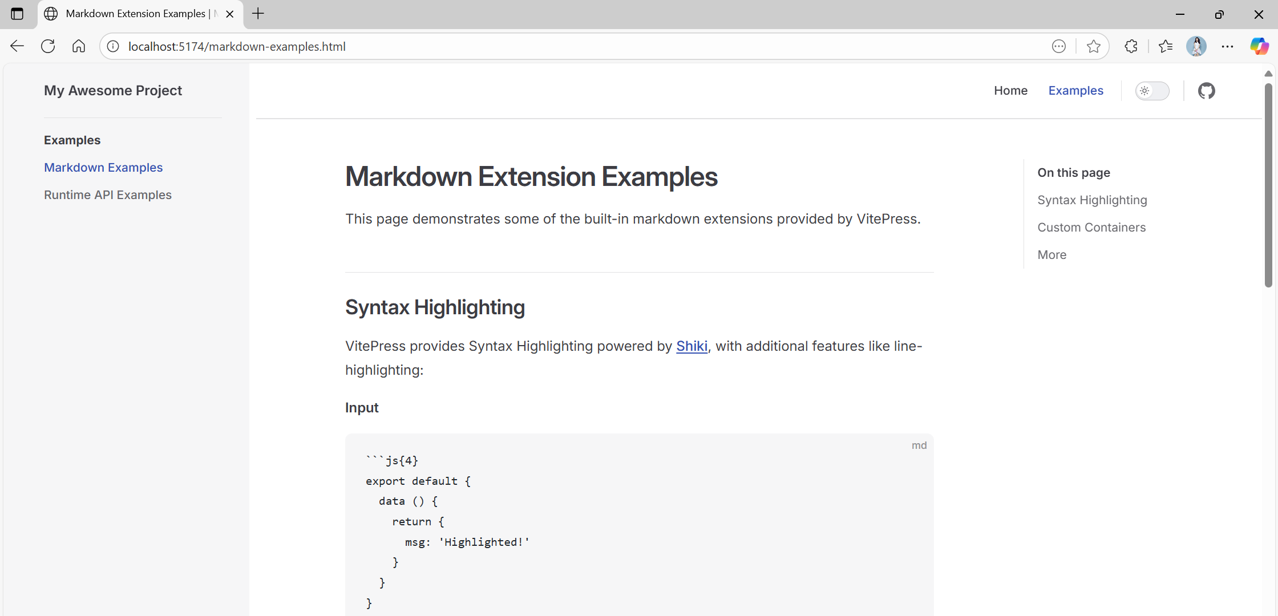This screenshot has height=616, width=1278.
Task: View site information icon in address bar
Action: (x=114, y=46)
